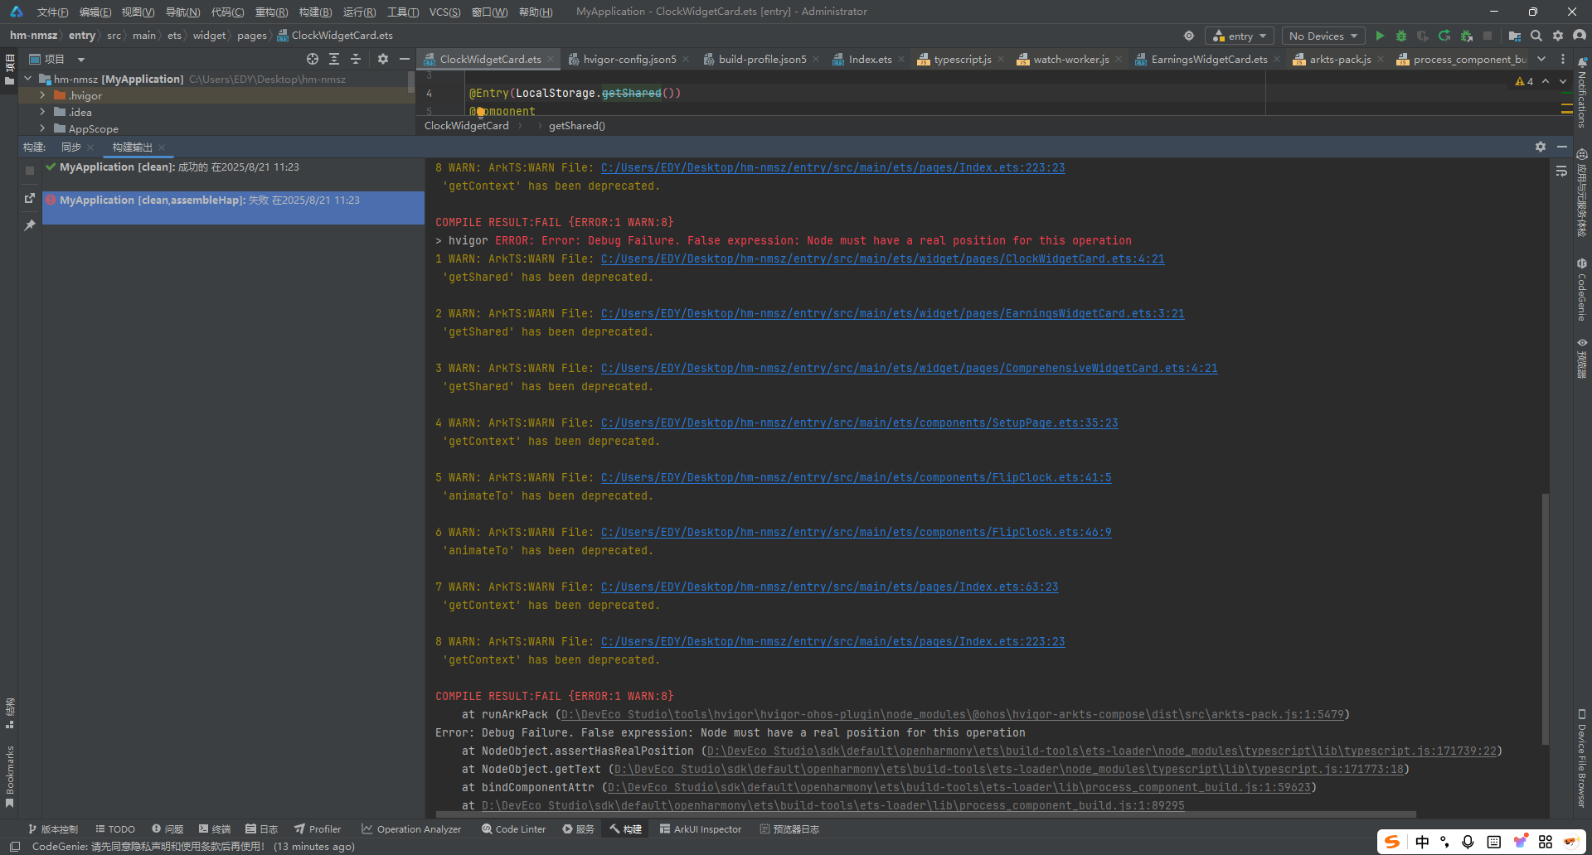Toggle soft-wrap icon in build output
Image resolution: width=1592 pixels, height=855 pixels.
click(x=1561, y=171)
